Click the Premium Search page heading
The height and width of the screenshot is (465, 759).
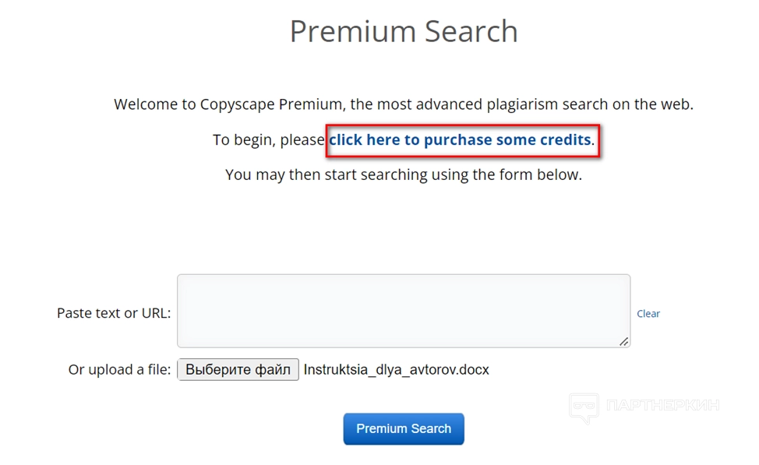coord(404,32)
